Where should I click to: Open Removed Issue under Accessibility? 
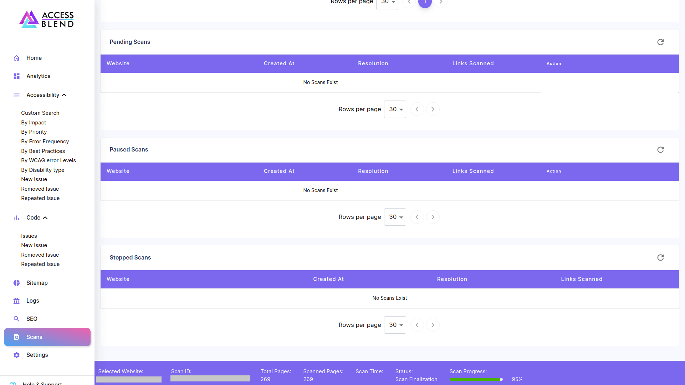[40, 189]
